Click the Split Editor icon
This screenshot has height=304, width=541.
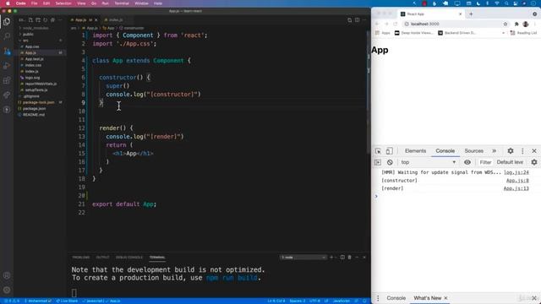(357, 20)
